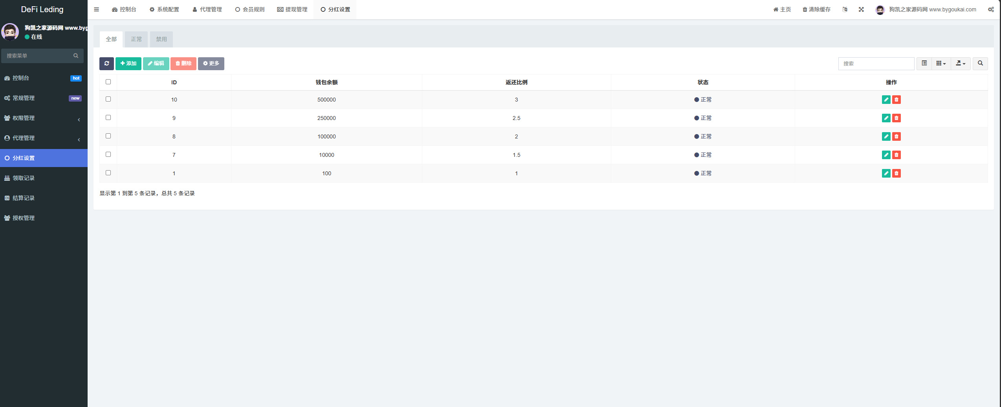Click the green edit icon for ID 1
The image size is (1001, 407).
(x=886, y=173)
